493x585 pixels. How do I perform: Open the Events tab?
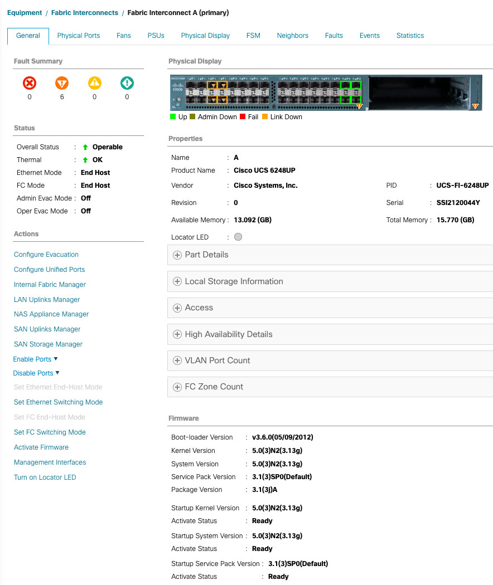[x=369, y=36]
